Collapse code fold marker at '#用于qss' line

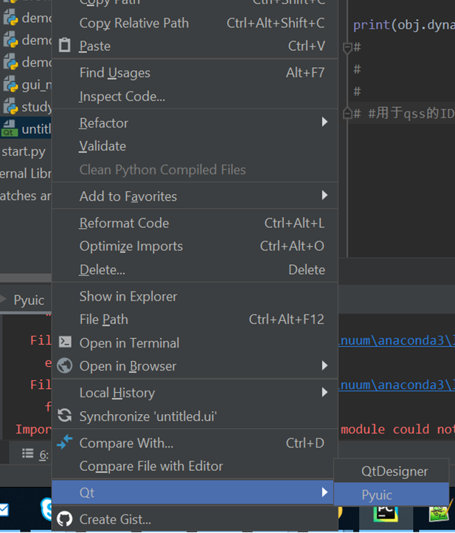pos(347,113)
